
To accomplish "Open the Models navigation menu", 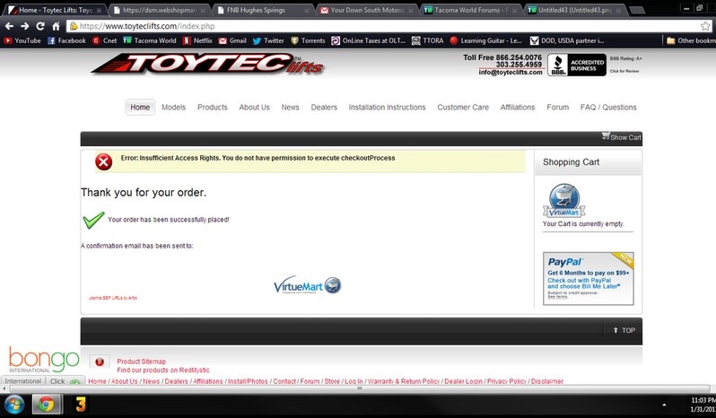I will coord(173,108).
